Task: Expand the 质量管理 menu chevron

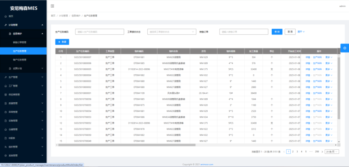Action: pos(42,103)
